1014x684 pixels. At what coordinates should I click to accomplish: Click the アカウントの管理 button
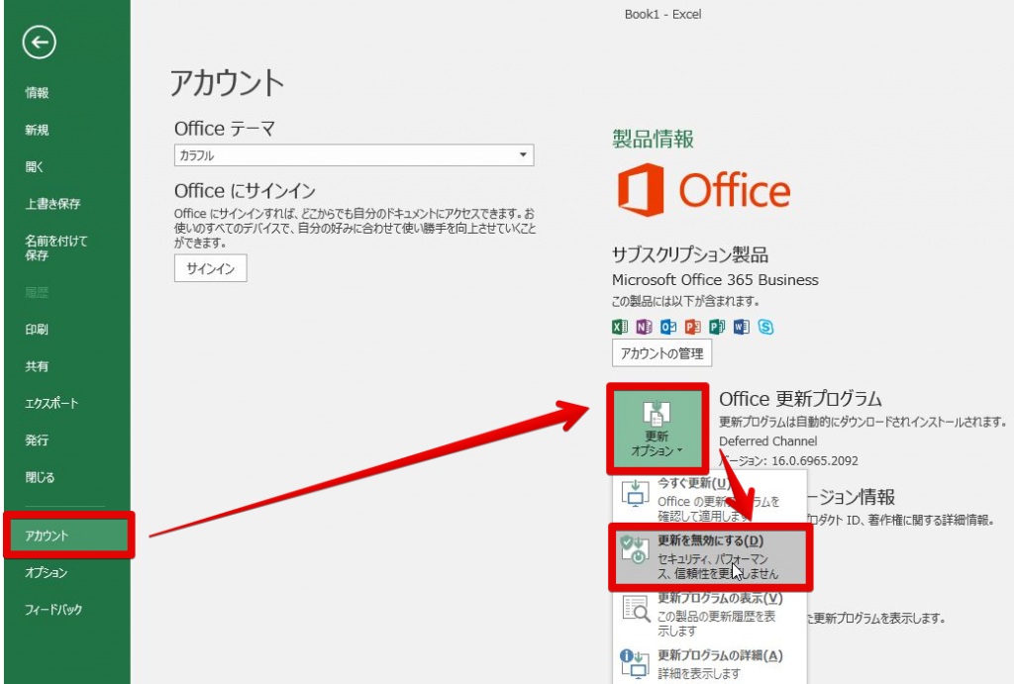click(661, 353)
